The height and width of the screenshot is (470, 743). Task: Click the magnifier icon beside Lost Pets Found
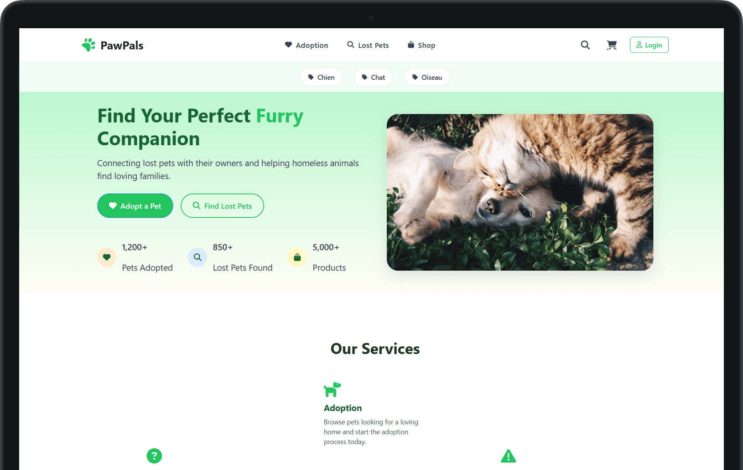(197, 257)
